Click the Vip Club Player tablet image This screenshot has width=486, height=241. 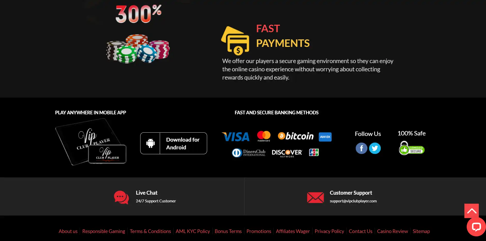(91, 142)
